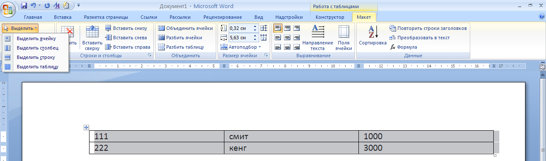Open Word help question mark icon
This screenshot has height=161, width=546.
tap(541, 17)
